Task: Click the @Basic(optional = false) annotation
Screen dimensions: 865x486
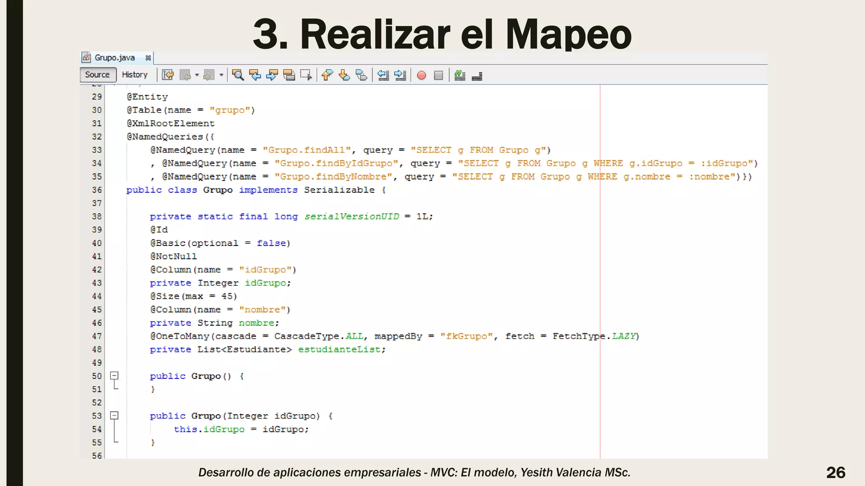Action: click(x=220, y=243)
